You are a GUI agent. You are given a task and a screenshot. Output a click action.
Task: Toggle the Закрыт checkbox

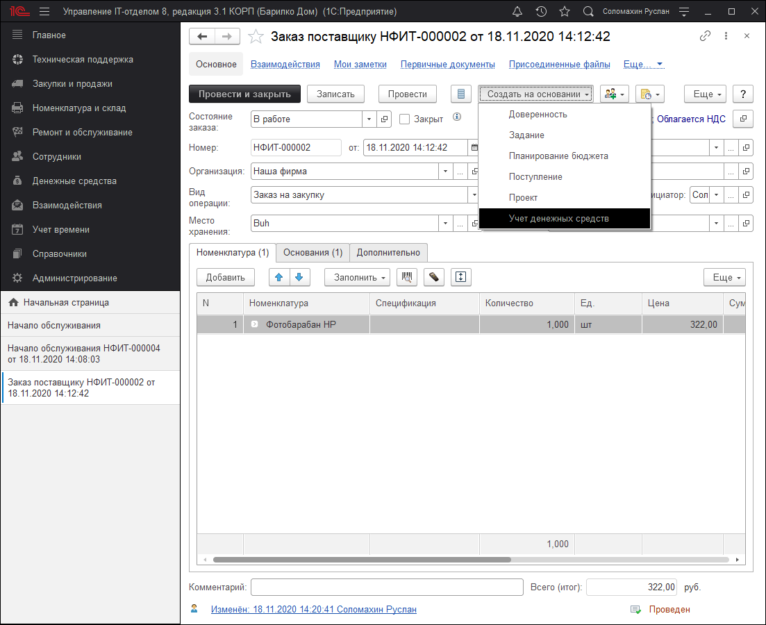pos(405,119)
